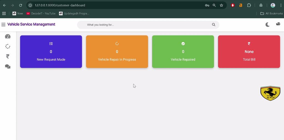Click the Vehicle Service Management title
Image resolution: width=284 pixels, height=140 pixels.
31,24
